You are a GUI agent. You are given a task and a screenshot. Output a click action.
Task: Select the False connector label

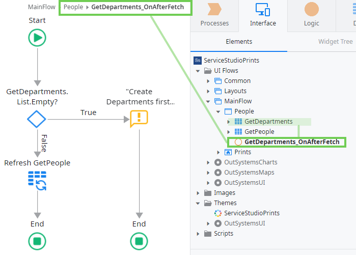(44, 144)
